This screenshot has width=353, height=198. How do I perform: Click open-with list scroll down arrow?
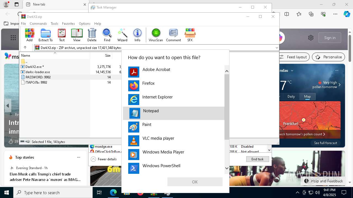pos(227,168)
